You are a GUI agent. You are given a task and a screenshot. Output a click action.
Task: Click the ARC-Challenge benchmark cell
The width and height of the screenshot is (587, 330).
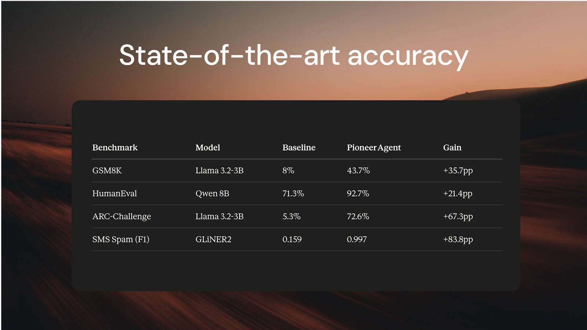pos(121,216)
